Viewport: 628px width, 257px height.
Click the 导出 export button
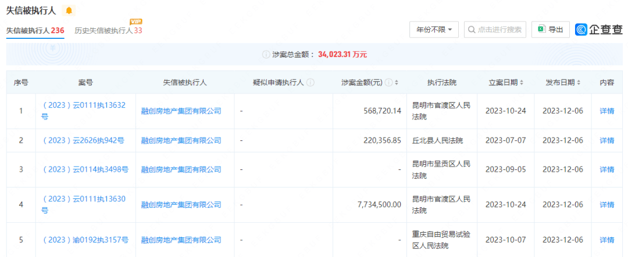pyautogui.click(x=551, y=30)
